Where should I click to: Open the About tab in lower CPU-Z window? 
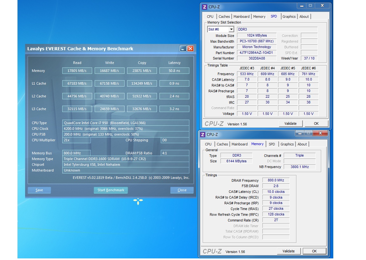point(302,144)
